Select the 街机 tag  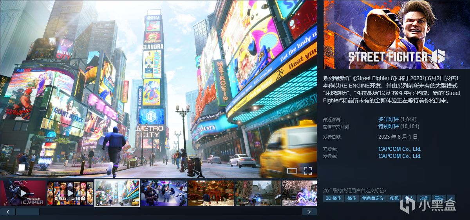tap(394, 199)
